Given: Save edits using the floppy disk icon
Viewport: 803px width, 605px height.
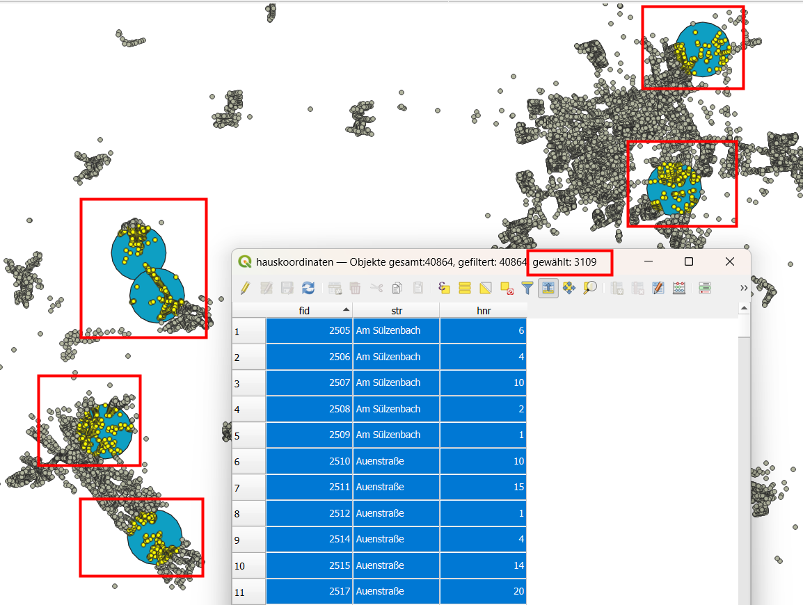Looking at the screenshot, I should click(287, 288).
